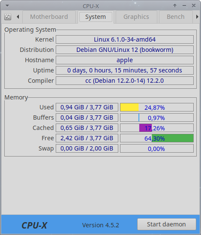Click the CPU-X title in the title bar

point(91,6)
